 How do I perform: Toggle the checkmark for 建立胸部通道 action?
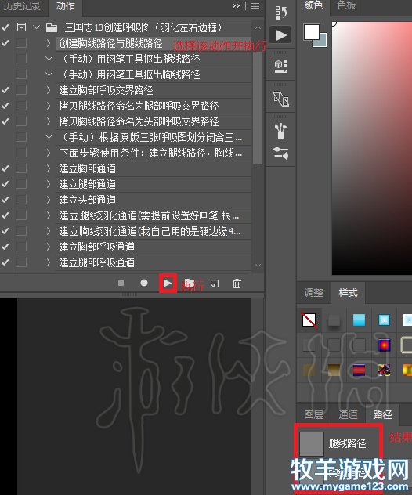pos(5,168)
